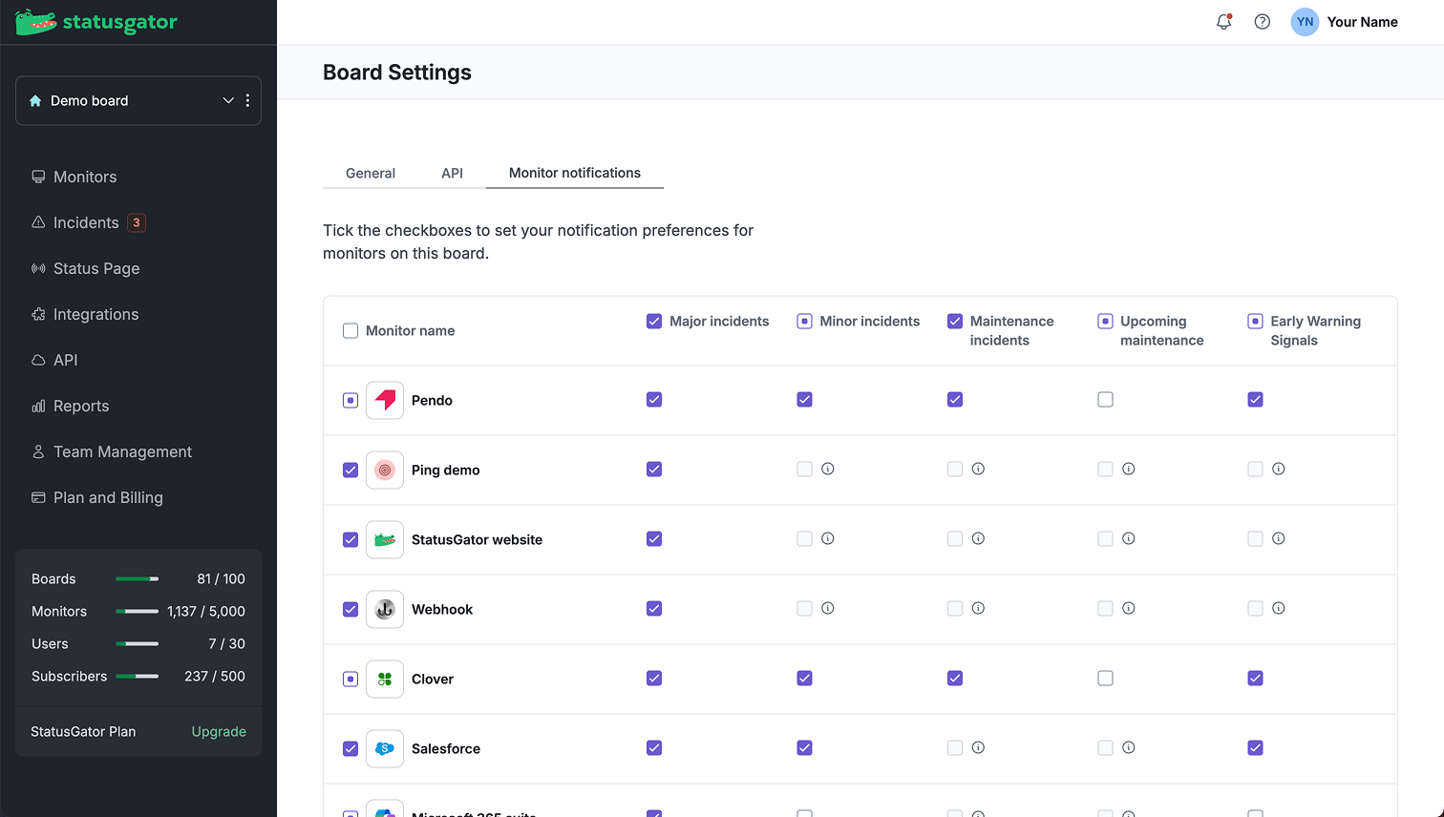
Task: Click Ping demo upcoming maintenance info icon
Action: [x=1129, y=469]
